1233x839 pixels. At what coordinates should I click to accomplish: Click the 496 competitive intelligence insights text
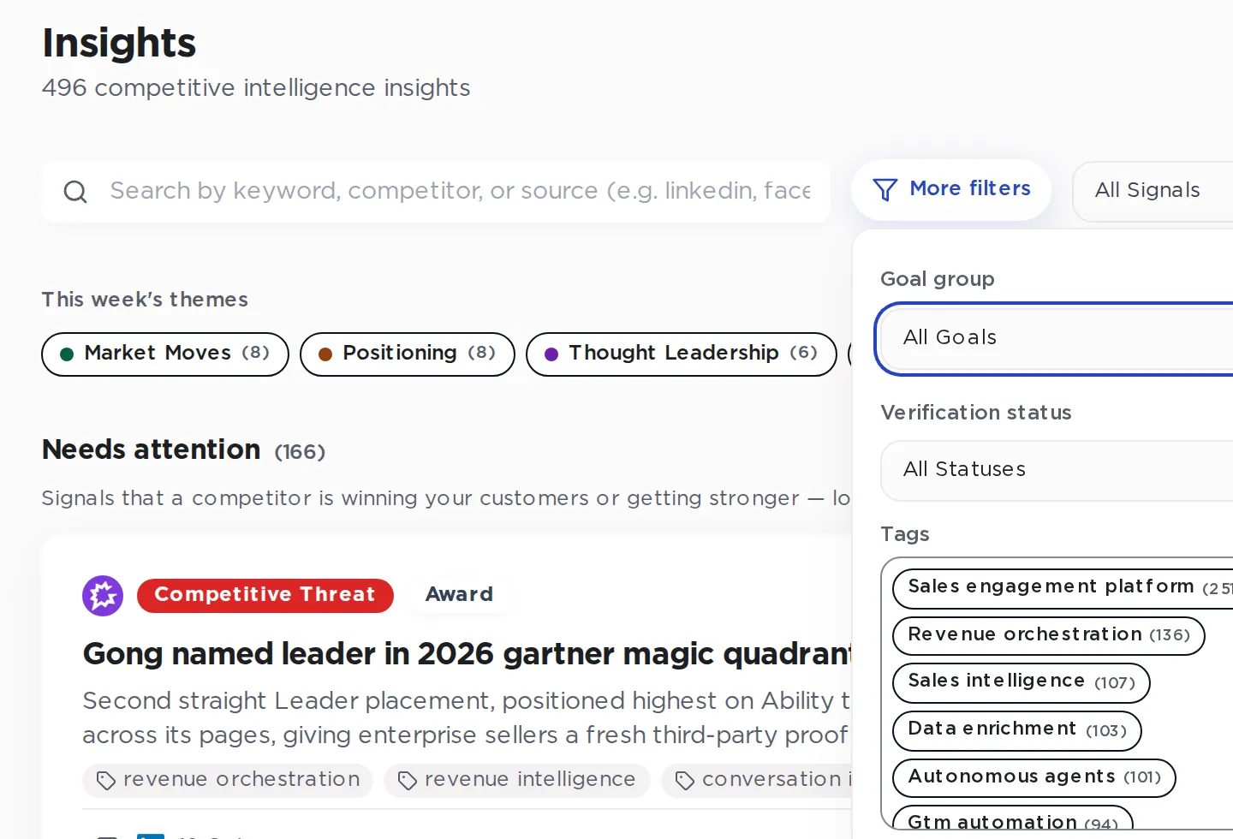tap(256, 88)
